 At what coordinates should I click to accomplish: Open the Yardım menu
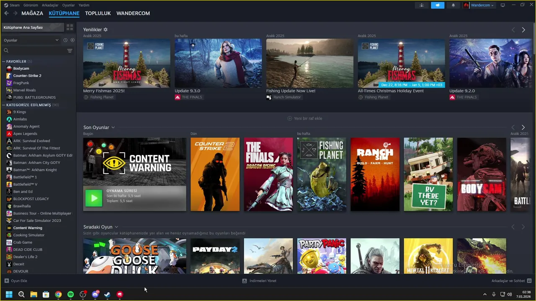[84, 5]
